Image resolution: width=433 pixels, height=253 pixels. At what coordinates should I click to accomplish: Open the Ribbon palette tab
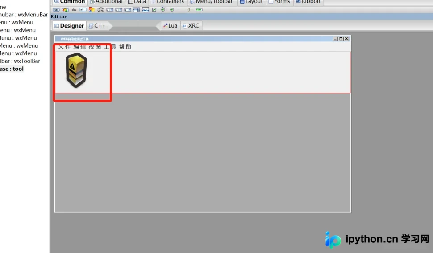coord(308,2)
